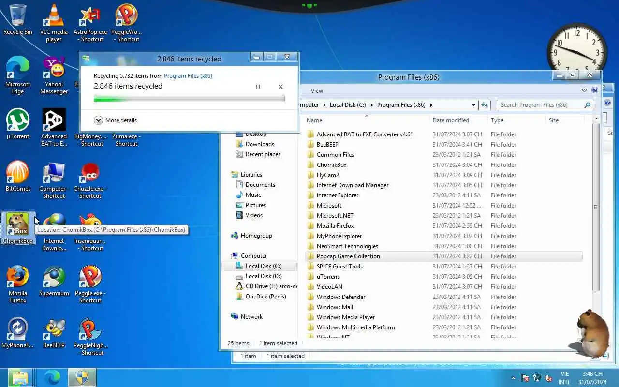Open address bar history dropdown

[x=473, y=105]
